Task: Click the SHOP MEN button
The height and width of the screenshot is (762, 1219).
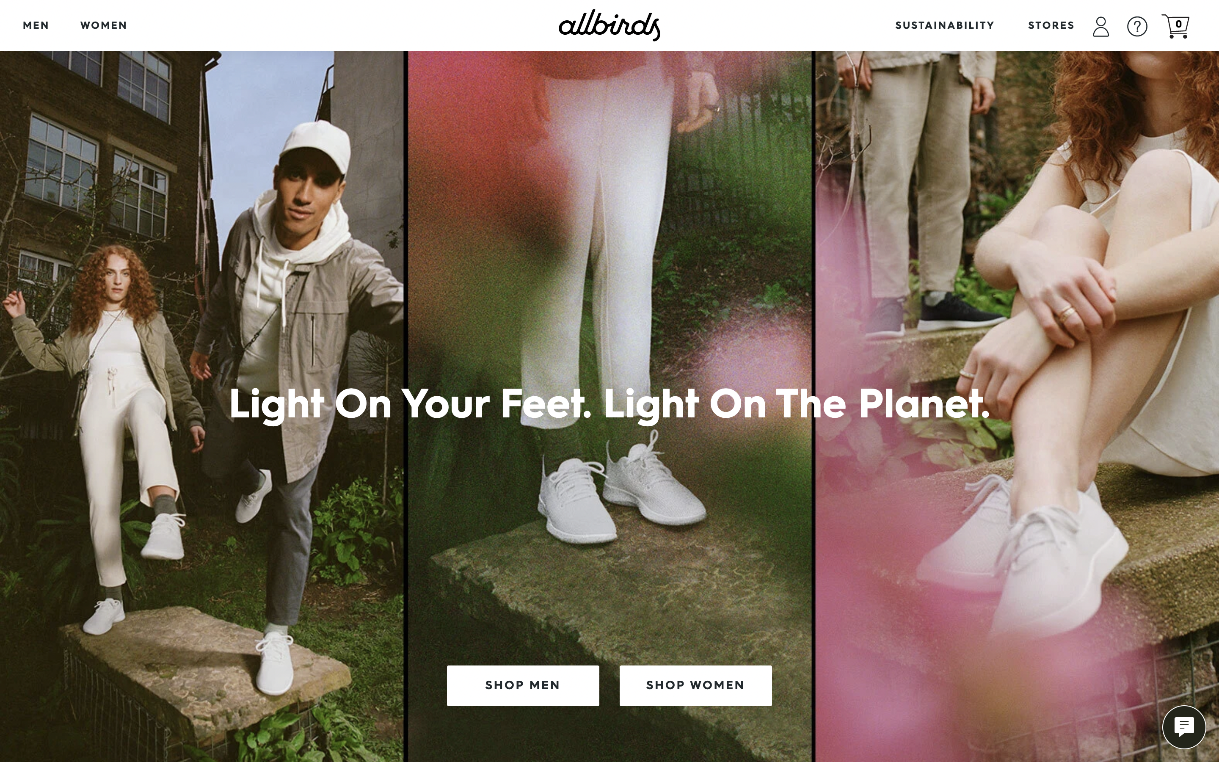Action: [x=523, y=685]
